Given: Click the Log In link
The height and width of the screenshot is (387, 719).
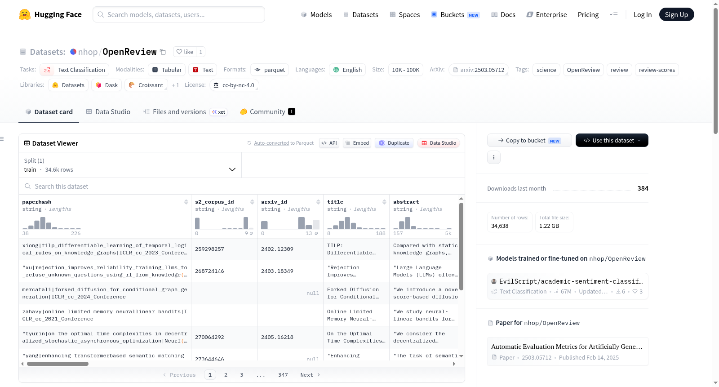Looking at the screenshot, I should coord(643,14).
